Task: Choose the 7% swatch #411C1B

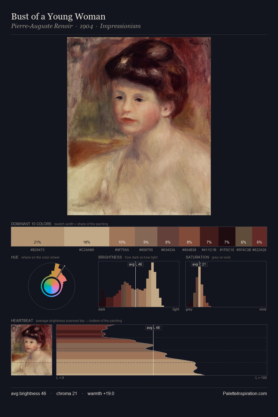Action: [x=209, y=237]
